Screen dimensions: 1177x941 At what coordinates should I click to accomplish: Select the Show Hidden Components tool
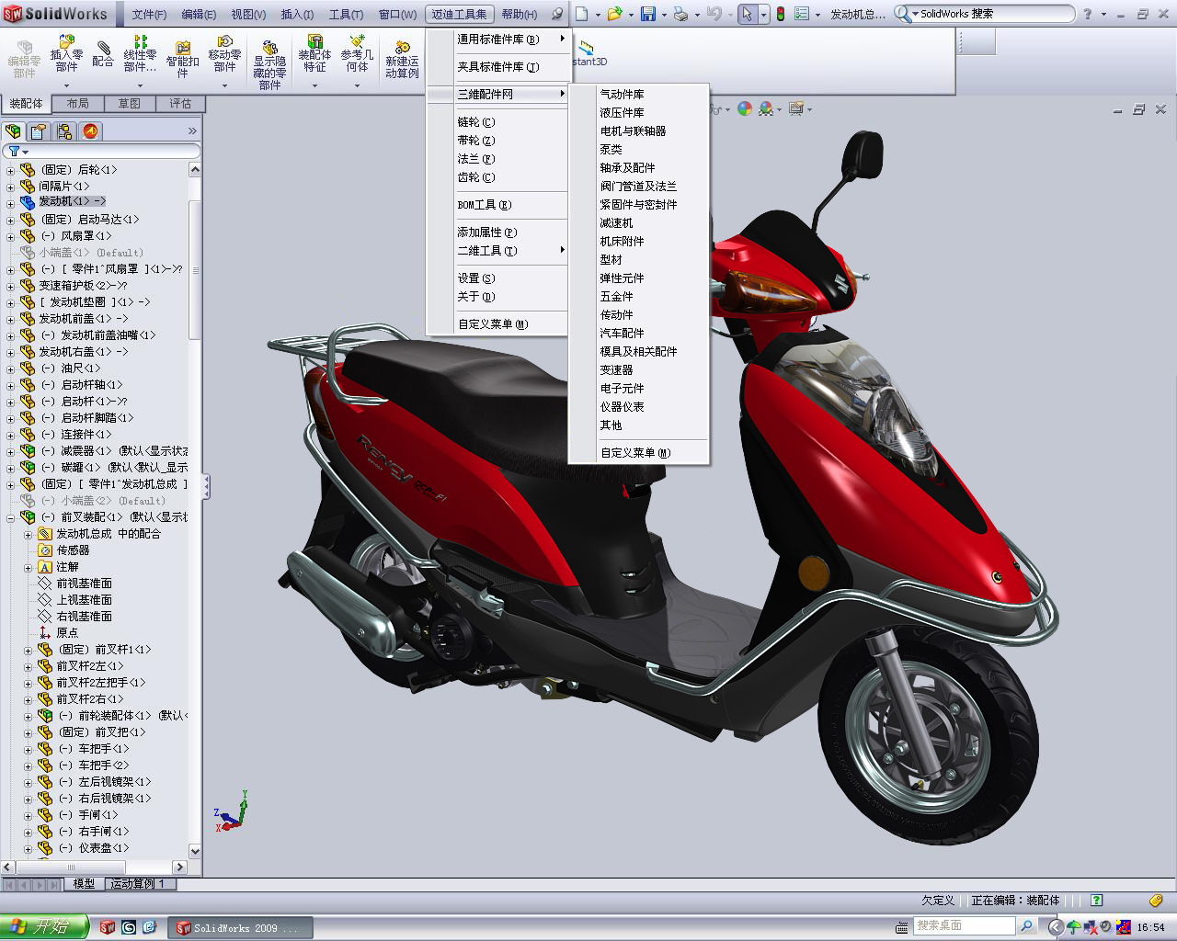[x=269, y=55]
